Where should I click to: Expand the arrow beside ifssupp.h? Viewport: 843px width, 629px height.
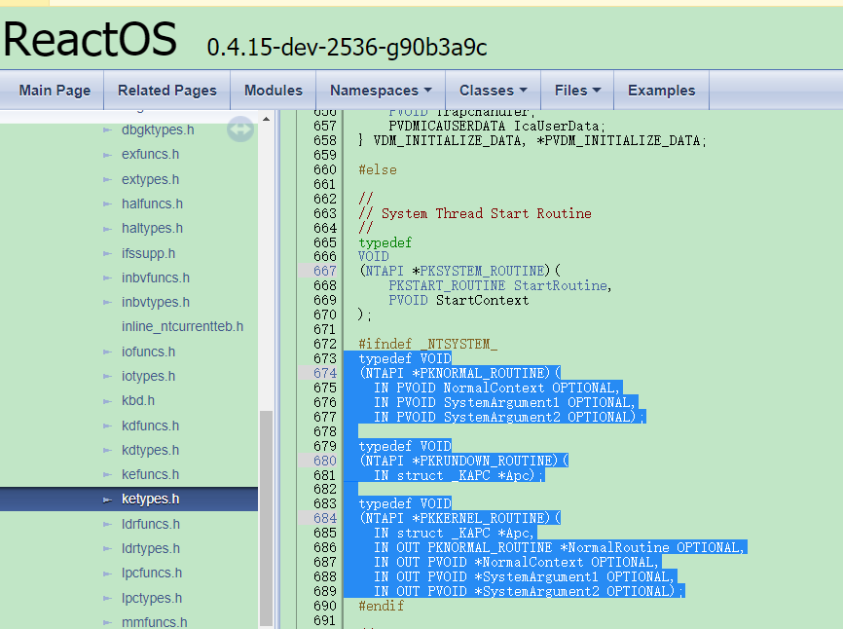point(107,254)
